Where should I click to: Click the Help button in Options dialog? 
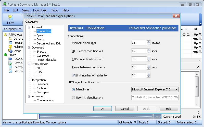(169, 109)
